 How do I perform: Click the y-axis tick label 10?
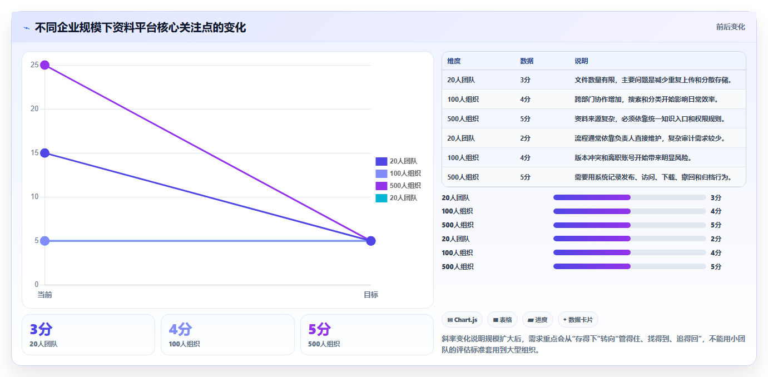pos(34,197)
